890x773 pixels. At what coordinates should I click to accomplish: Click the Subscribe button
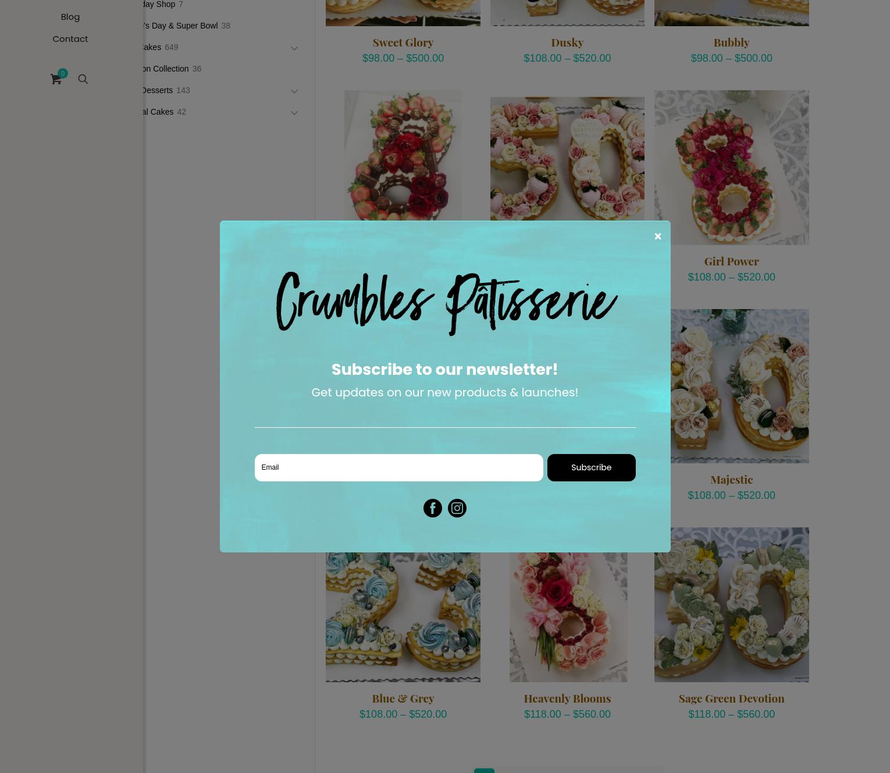point(591,467)
